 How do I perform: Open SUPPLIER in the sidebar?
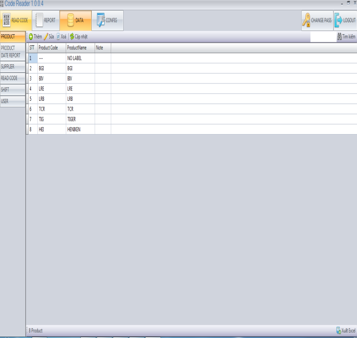13,67
